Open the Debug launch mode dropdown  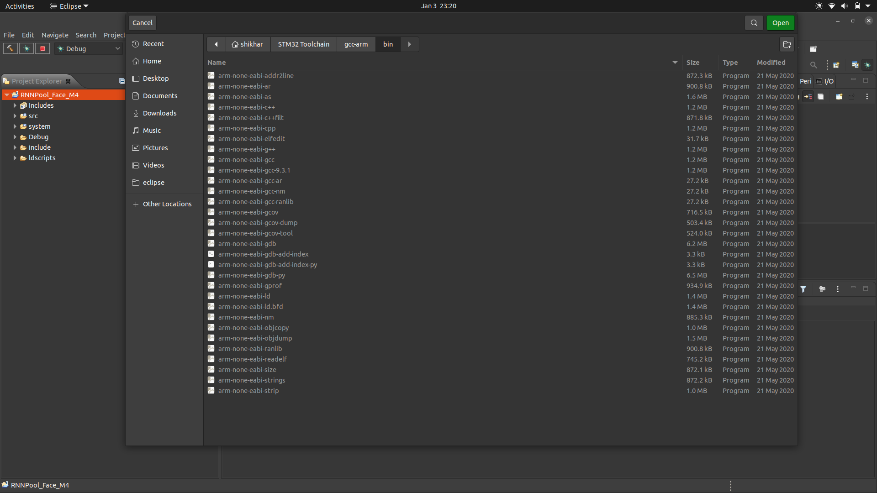[117, 48]
